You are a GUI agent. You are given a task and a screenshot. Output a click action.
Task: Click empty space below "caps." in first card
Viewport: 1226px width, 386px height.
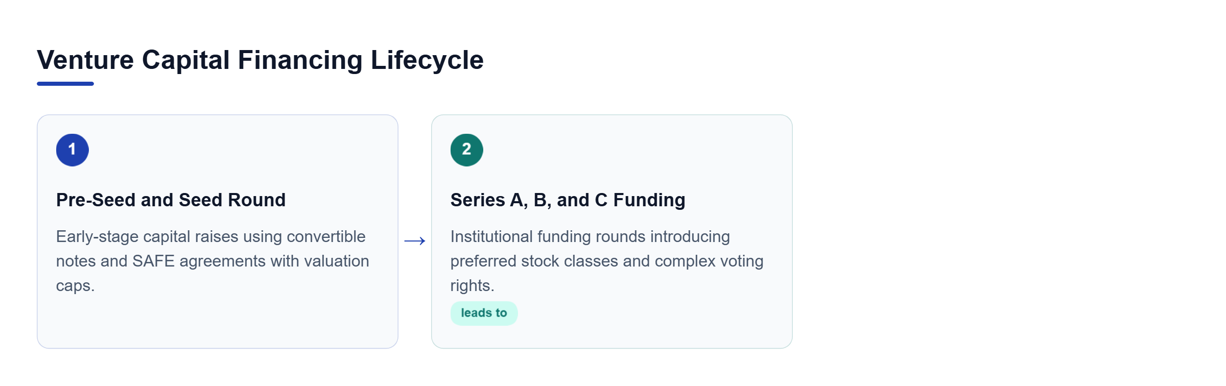[217, 322]
